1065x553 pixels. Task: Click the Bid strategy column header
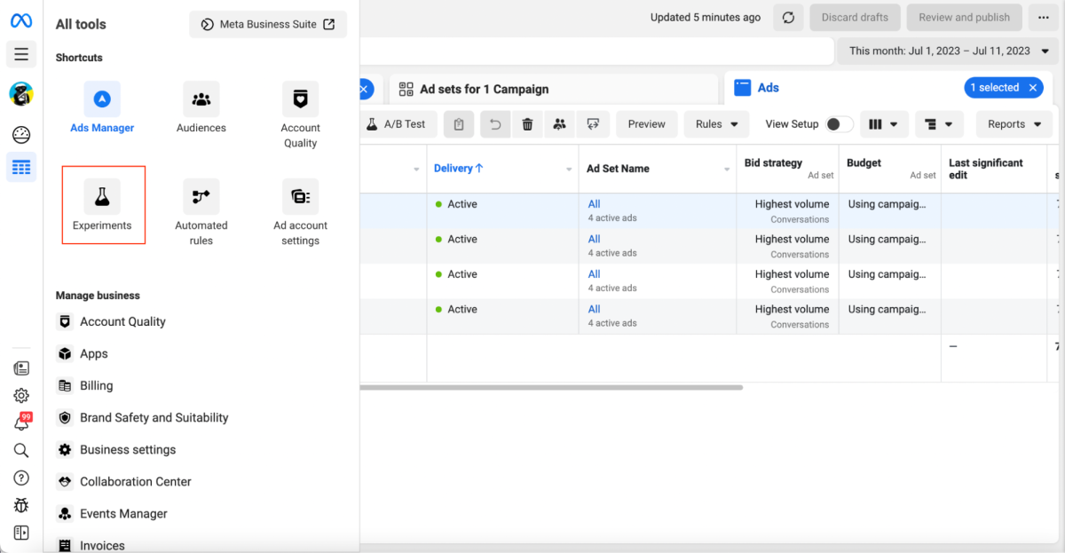coord(773,163)
